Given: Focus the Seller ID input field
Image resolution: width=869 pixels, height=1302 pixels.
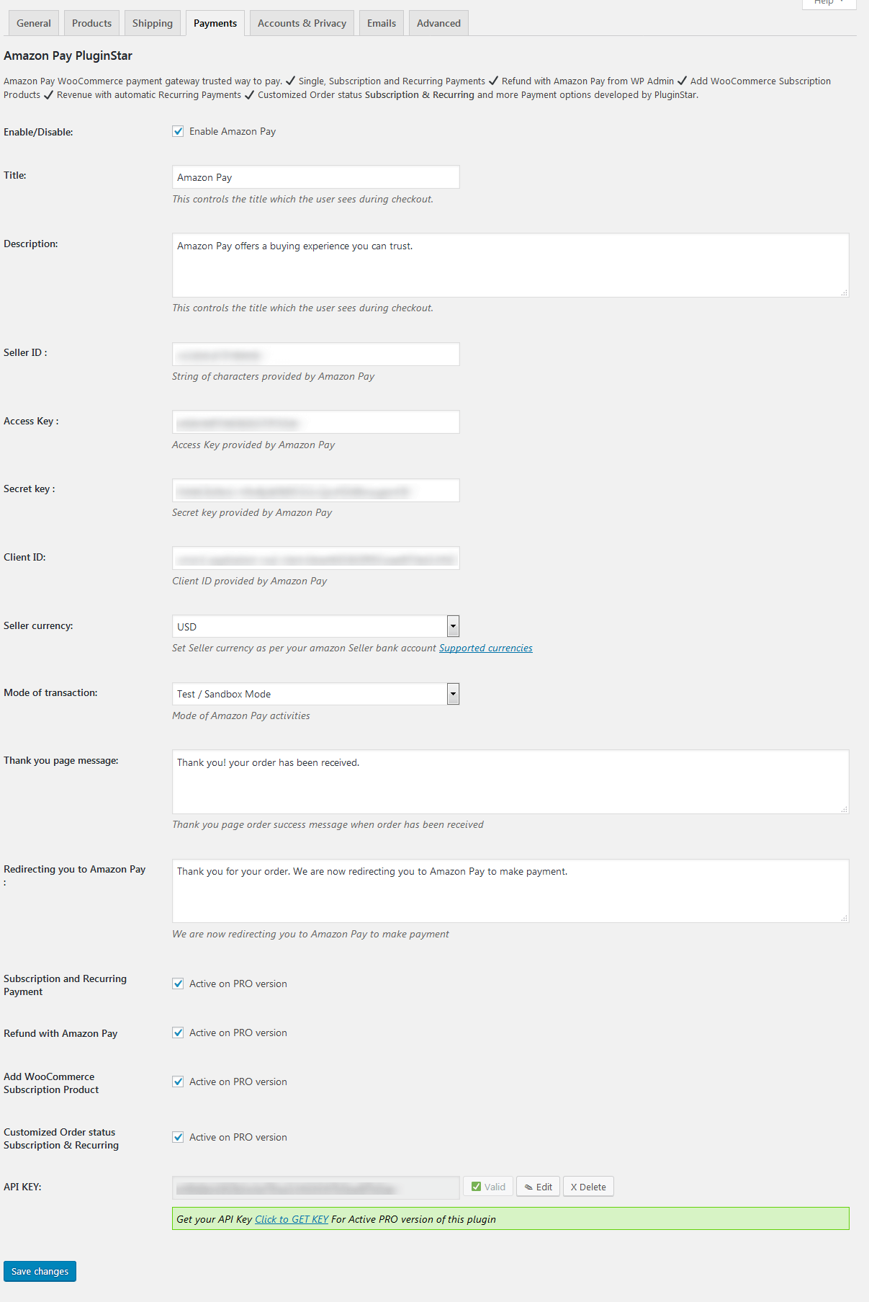Looking at the screenshot, I should [x=315, y=354].
